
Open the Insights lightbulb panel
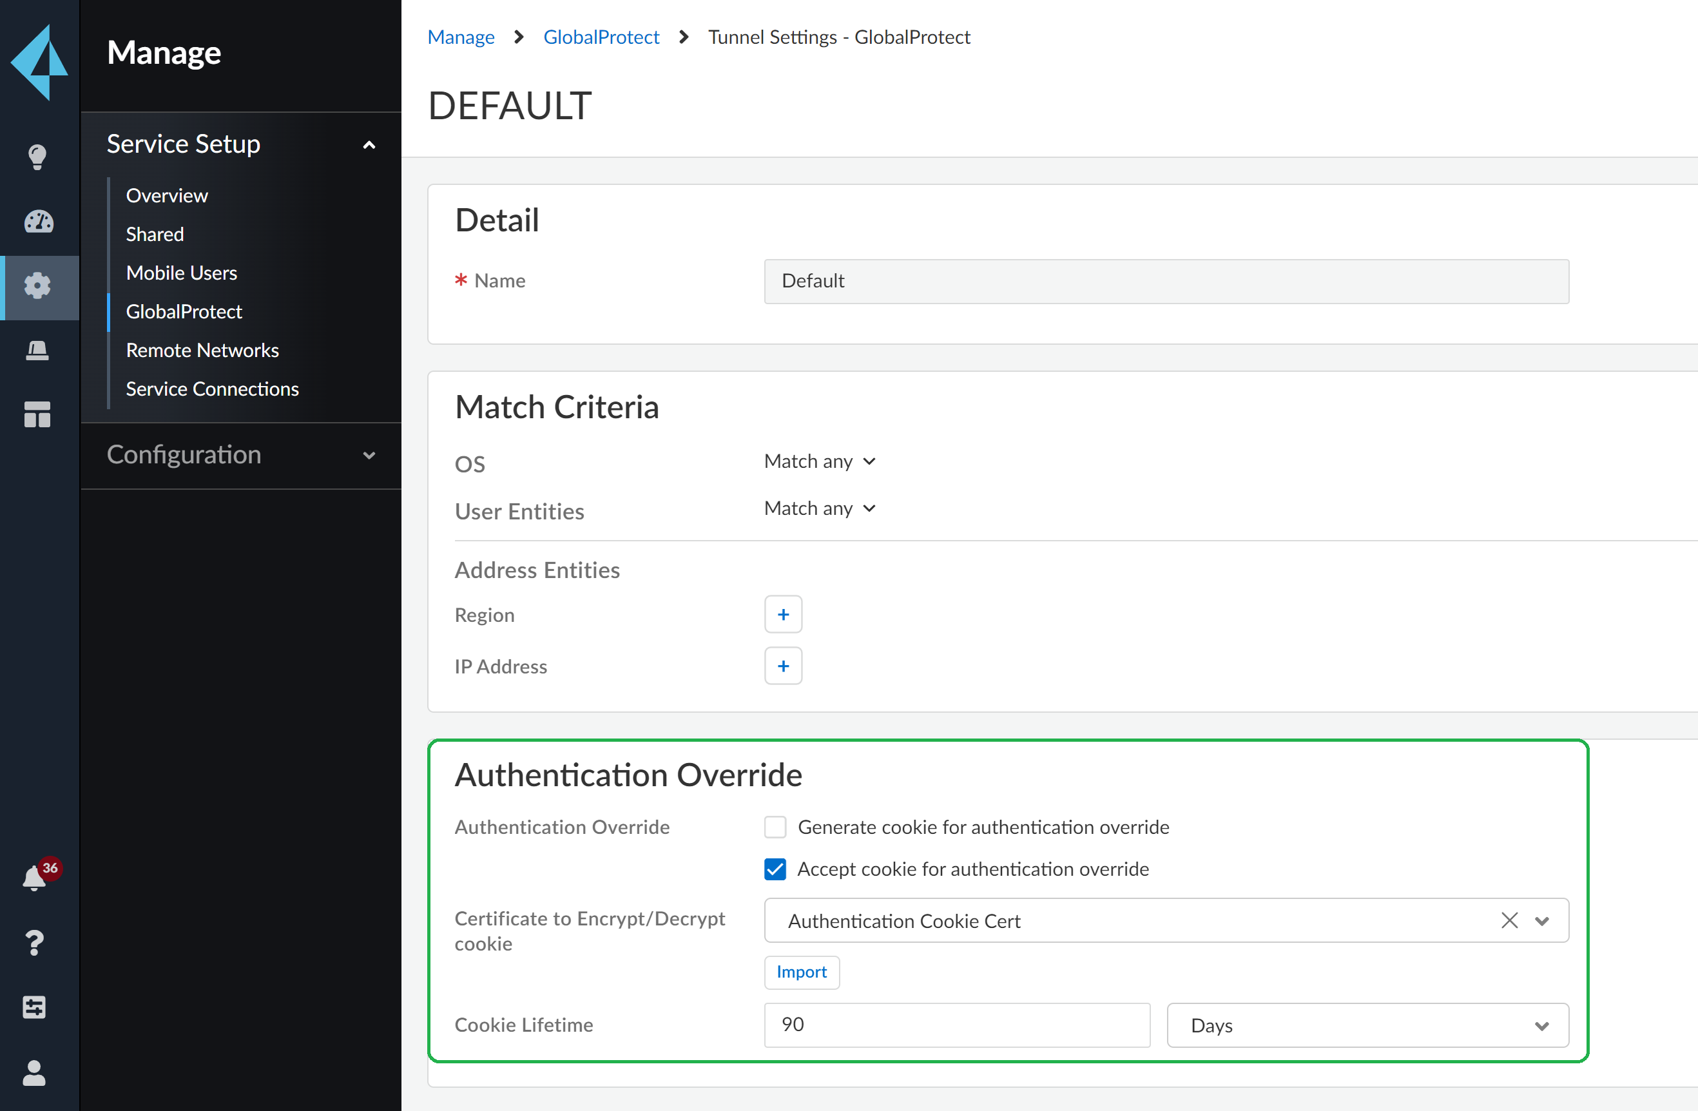37,156
